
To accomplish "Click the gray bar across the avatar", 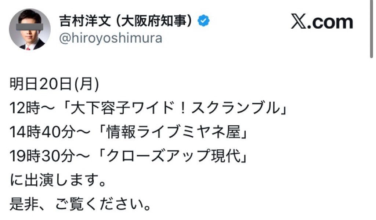I will coord(29,26).
